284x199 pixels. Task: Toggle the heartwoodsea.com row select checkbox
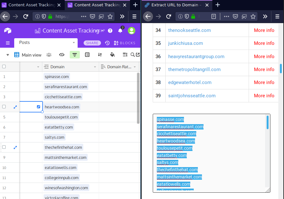(x=4, y=106)
